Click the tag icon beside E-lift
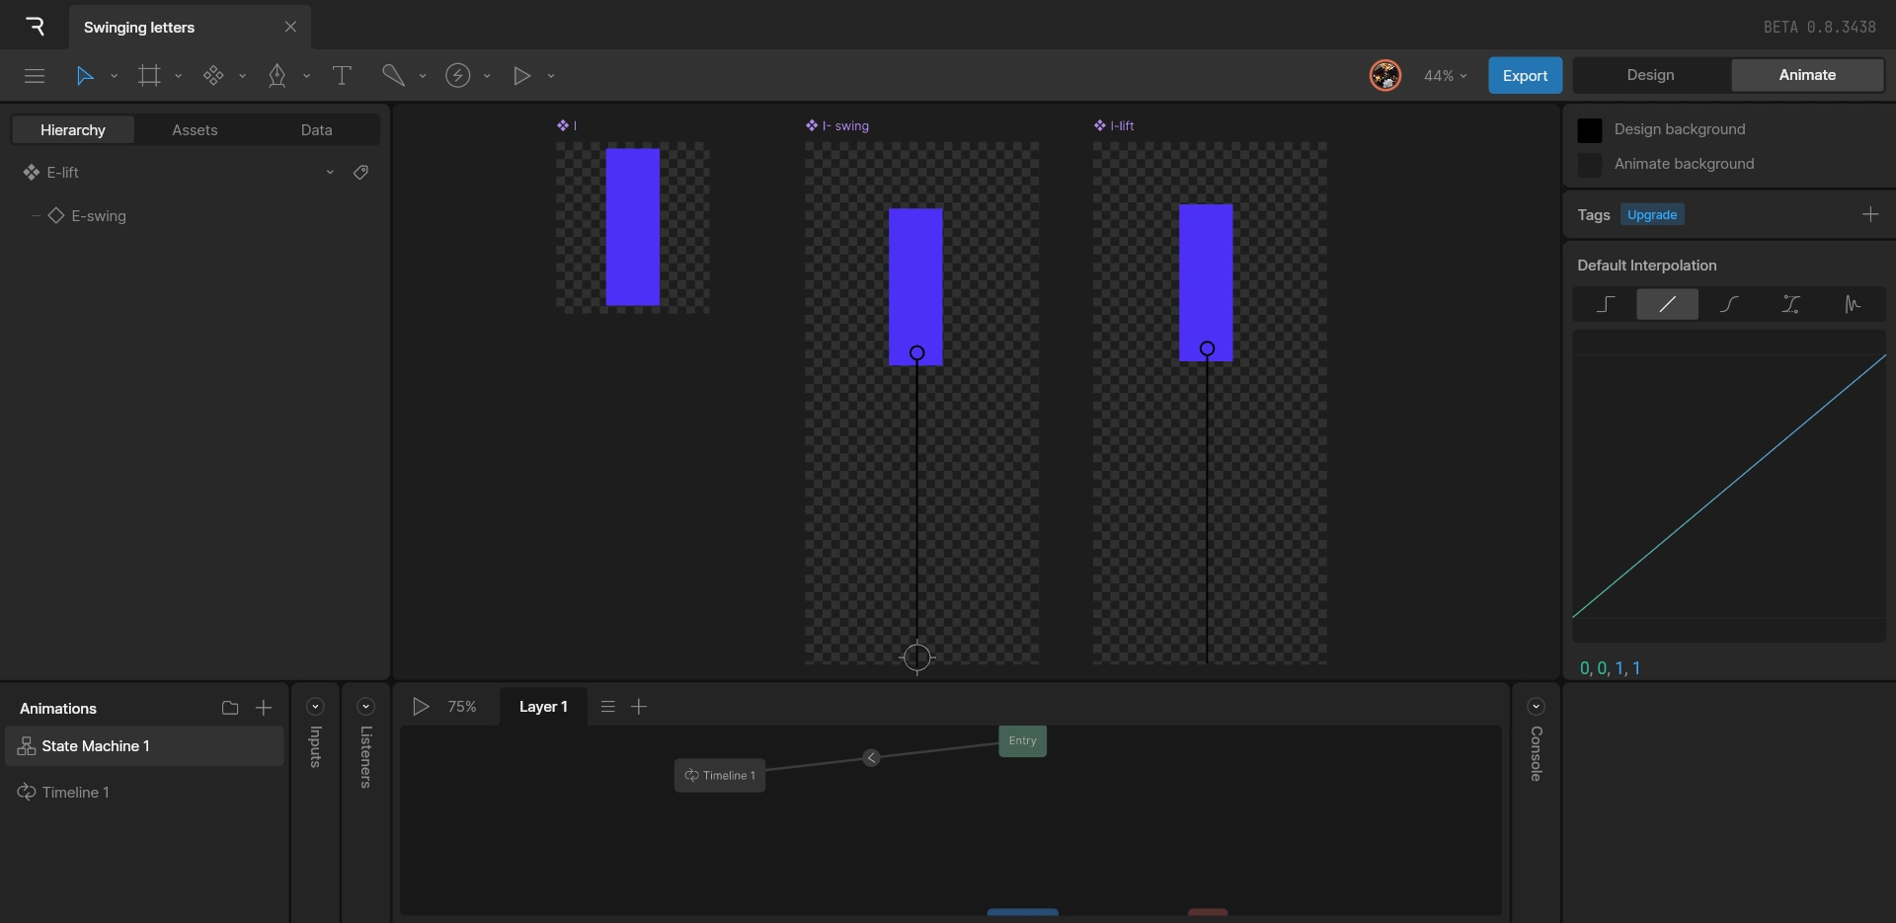The width and height of the screenshot is (1896, 923). (x=361, y=173)
